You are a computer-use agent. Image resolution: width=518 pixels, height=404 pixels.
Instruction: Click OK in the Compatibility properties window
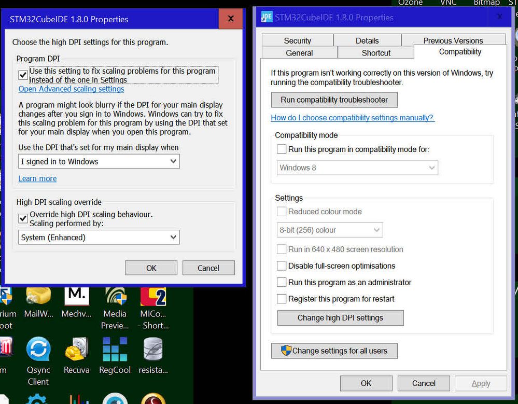tap(366, 383)
